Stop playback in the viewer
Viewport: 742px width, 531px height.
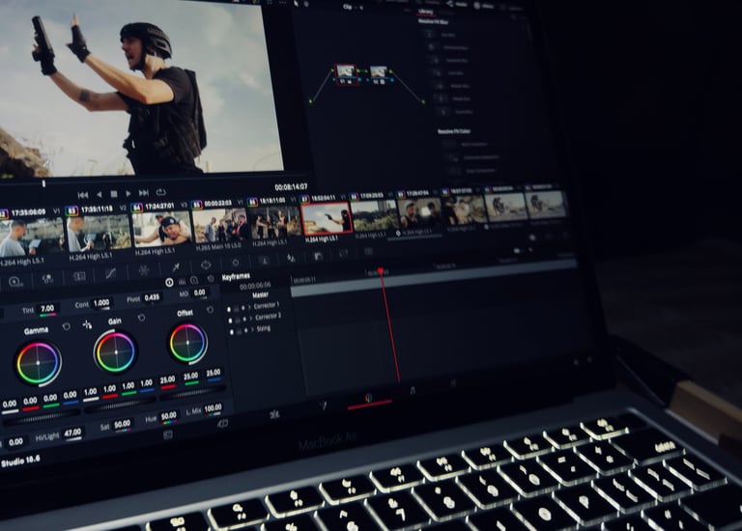point(114,194)
